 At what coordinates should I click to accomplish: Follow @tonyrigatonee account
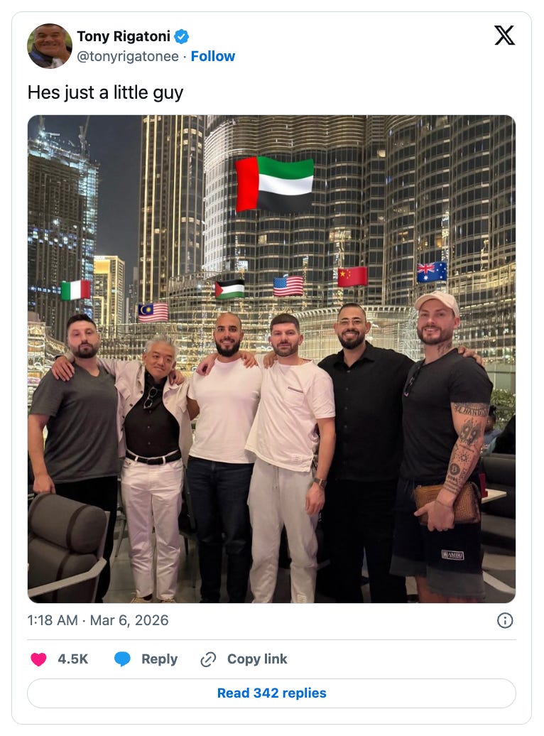point(212,56)
